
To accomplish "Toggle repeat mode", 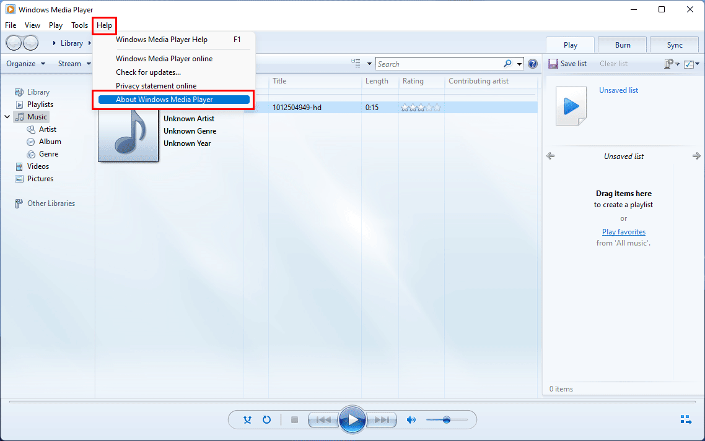I will [x=266, y=420].
